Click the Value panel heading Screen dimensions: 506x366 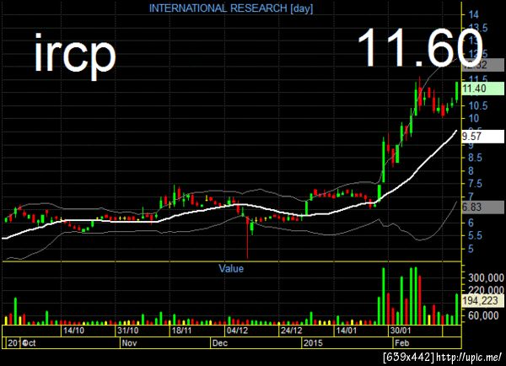[231, 268]
